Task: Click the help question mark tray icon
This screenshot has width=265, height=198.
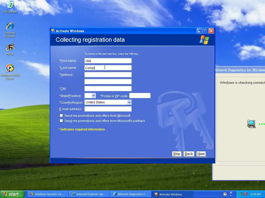Action: coord(225,194)
